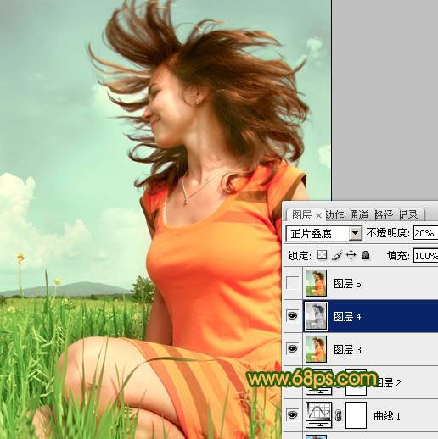
Task: Click the layer mask thumbnail of 曲线 1
Action: [x=357, y=415]
